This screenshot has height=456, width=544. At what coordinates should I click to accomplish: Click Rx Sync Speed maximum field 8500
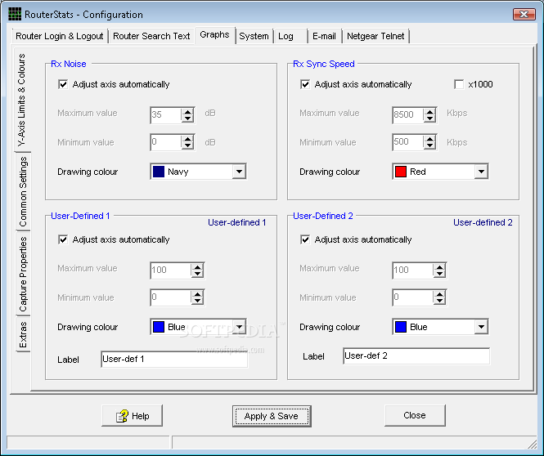click(407, 114)
